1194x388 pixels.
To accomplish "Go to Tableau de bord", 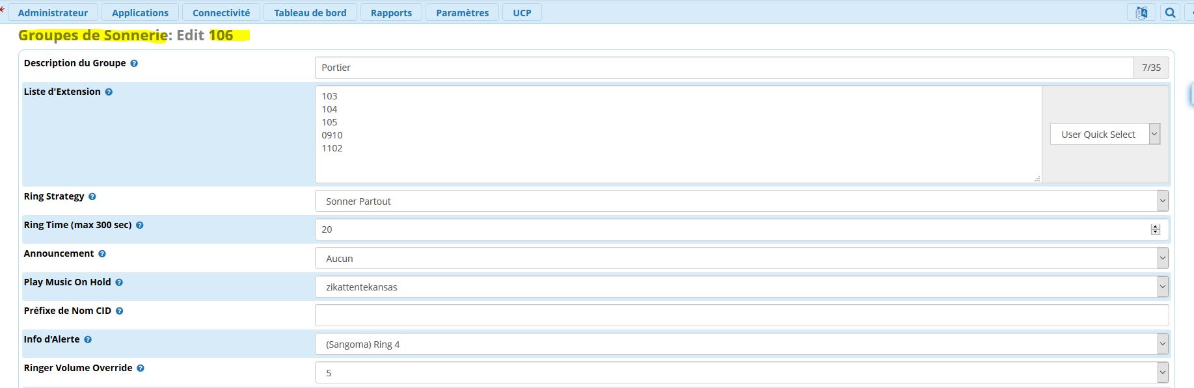I will (x=310, y=12).
